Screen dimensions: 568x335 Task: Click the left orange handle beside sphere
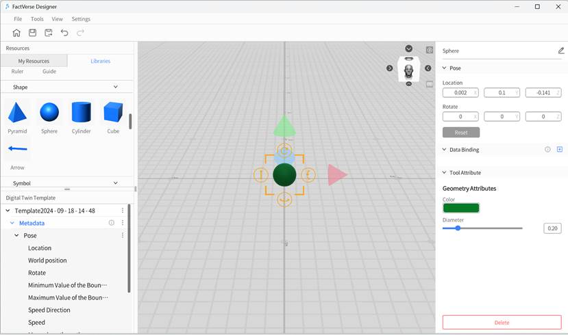260,175
